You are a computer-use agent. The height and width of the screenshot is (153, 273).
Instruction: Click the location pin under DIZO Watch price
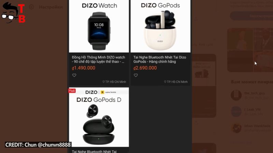[103, 82]
